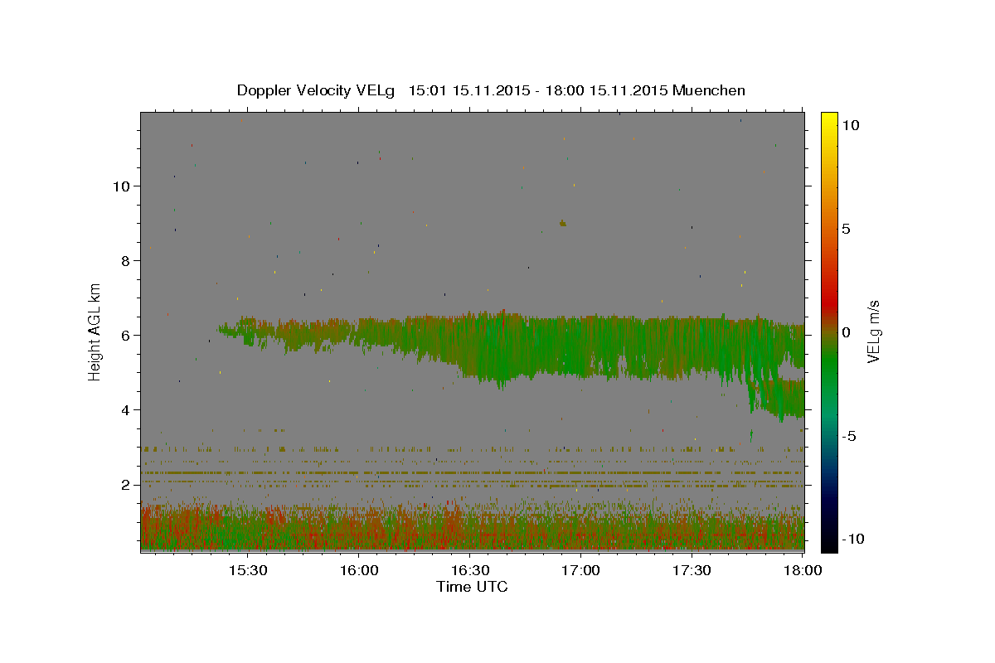The width and height of the screenshot is (995, 663).
Task: Click the 15:30 time tick label
Action: [x=247, y=571]
